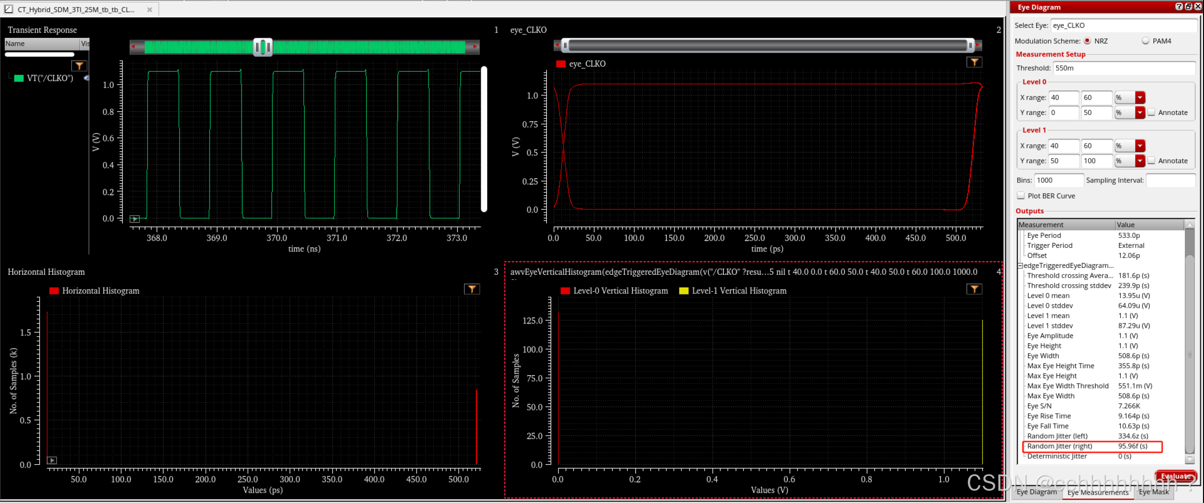This screenshot has height=503, width=1204.
Task: Click Sampling Interval input field
Action: pyautogui.click(x=1171, y=180)
